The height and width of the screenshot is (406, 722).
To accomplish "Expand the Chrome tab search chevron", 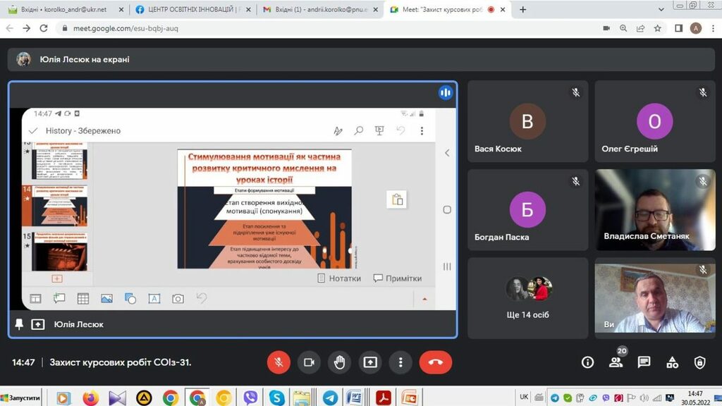I will (x=661, y=10).
